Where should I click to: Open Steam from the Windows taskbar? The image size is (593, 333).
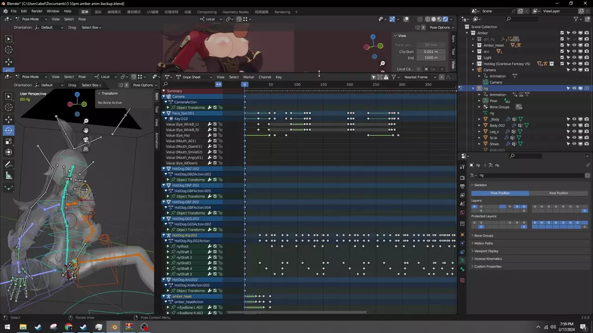click(38, 327)
